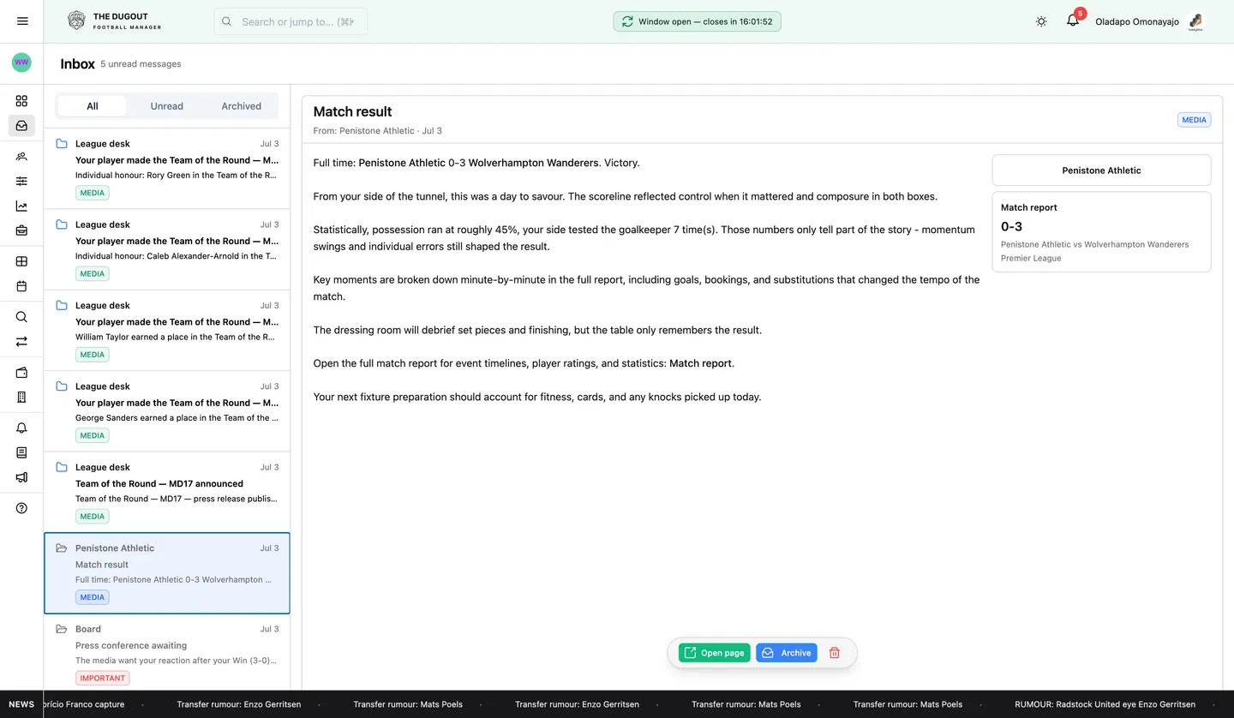
Task: Click the Inbox heading
Action: 77,64
